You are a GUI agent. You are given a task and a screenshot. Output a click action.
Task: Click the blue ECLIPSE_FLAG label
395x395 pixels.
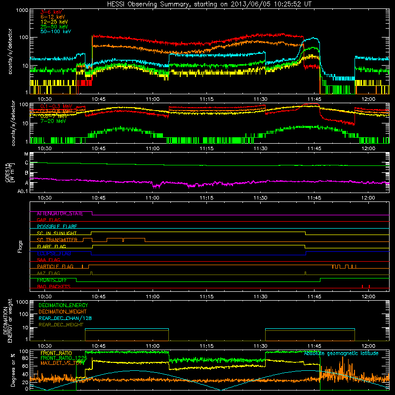pos(54,253)
